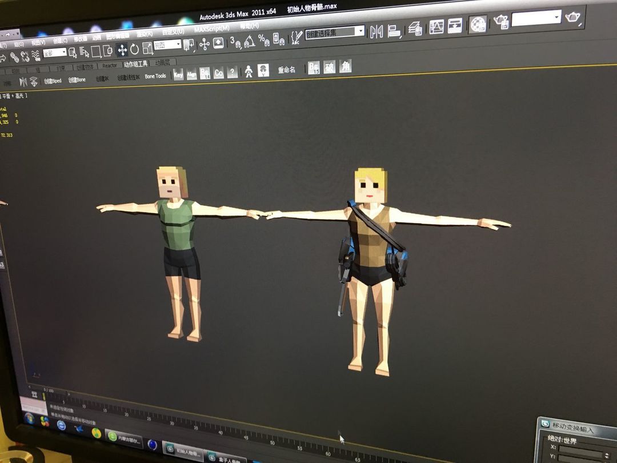This screenshot has height=463, width=617.
Task: Click the Bone Tools button
Action: (155, 76)
